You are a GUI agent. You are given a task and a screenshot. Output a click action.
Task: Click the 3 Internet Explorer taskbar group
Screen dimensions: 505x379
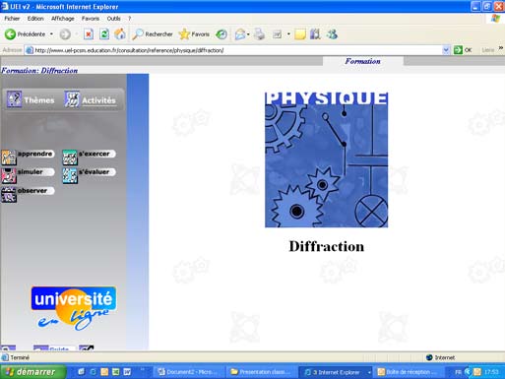coord(336,372)
